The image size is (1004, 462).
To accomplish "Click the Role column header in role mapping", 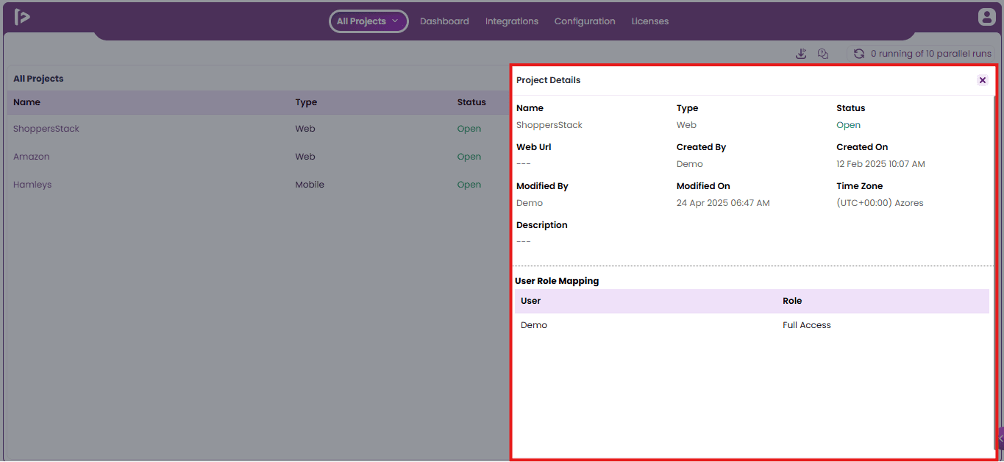I will tap(792, 301).
